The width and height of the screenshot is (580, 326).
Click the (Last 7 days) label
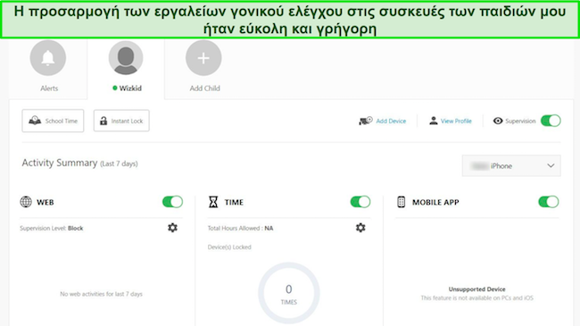pos(119,163)
